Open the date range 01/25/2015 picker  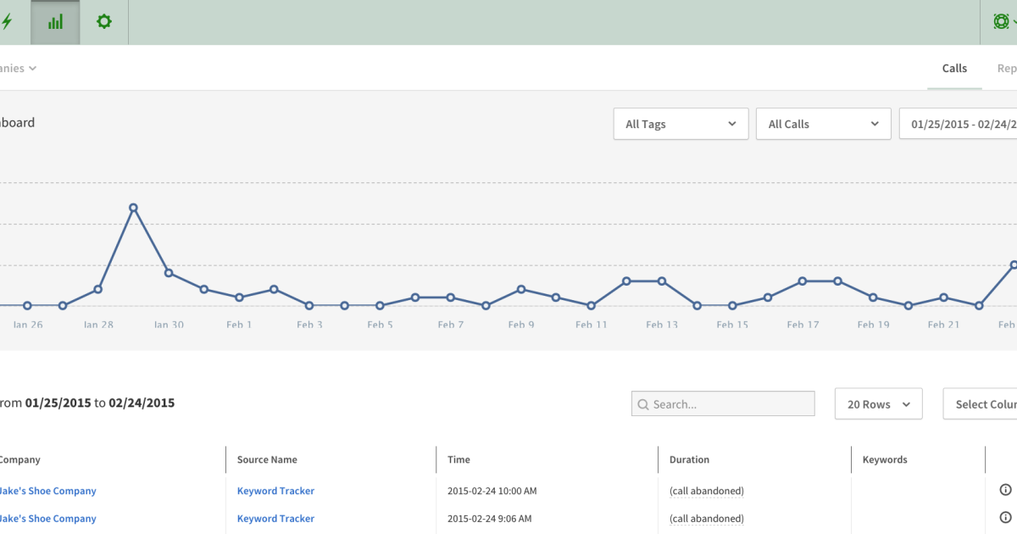click(966, 124)
